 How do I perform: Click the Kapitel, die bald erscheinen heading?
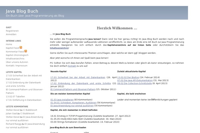132,94
